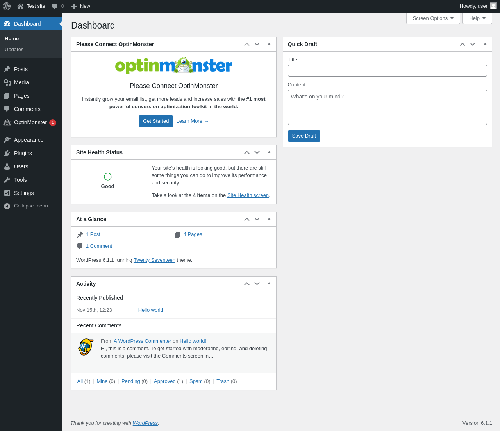Collapse the Quick Draft panel
The width and height of the screenshot is (500, 431).
(485, 44)
